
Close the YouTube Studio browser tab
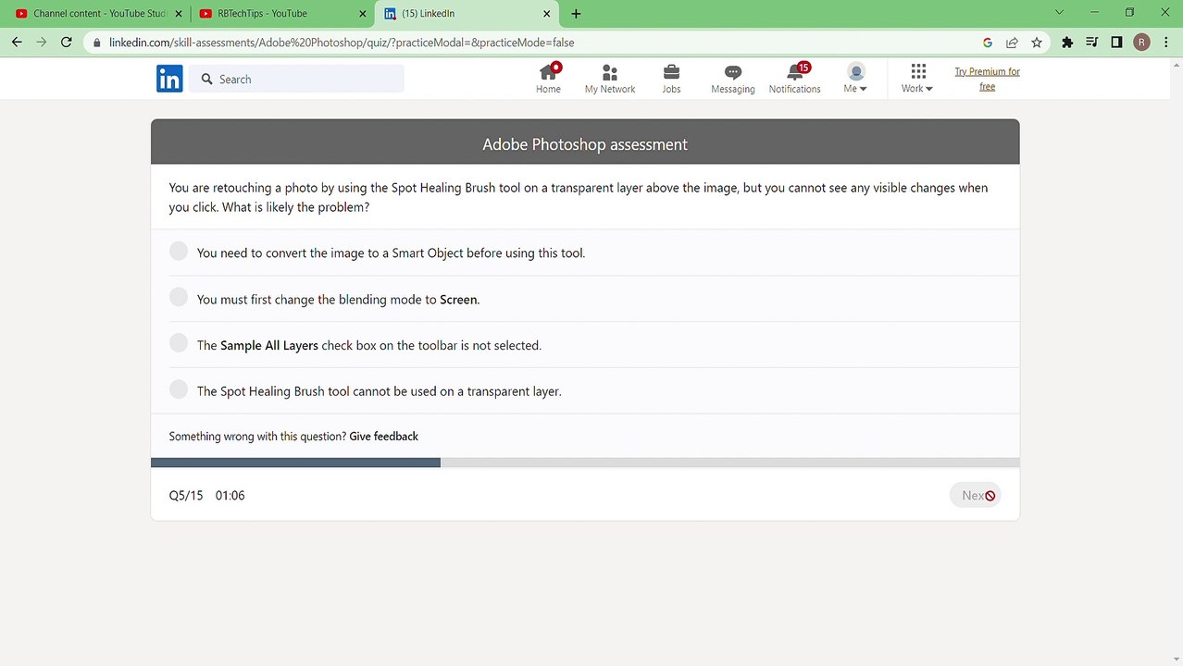[179, 14]
